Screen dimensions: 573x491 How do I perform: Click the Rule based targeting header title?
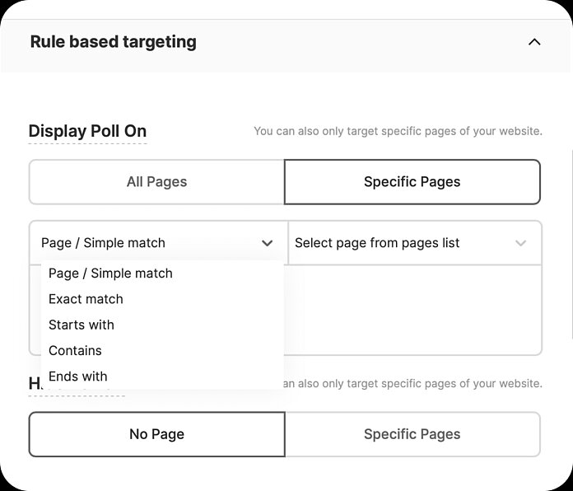point(113,42)
